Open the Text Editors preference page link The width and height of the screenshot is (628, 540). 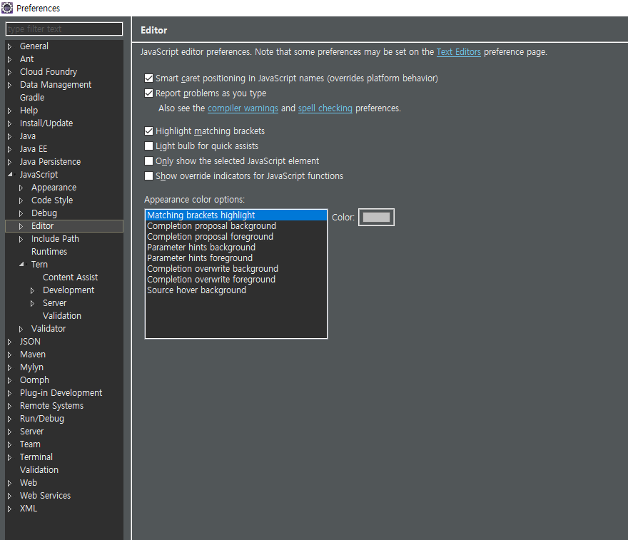(x=459, y=52)
